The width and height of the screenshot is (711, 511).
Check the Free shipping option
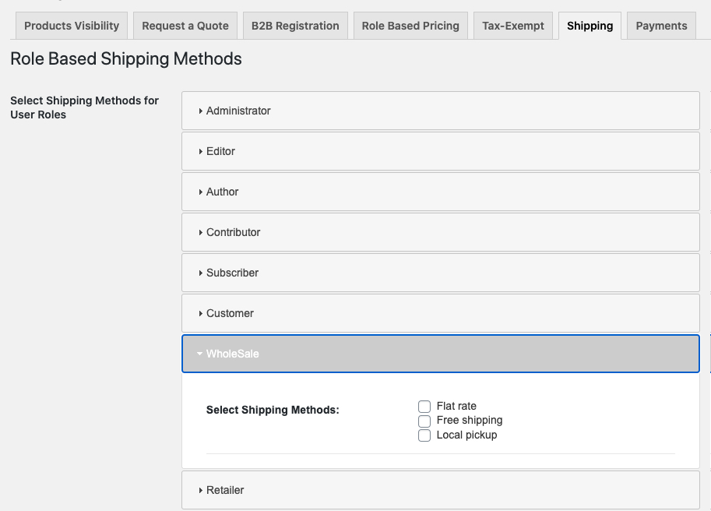point(424,421)
